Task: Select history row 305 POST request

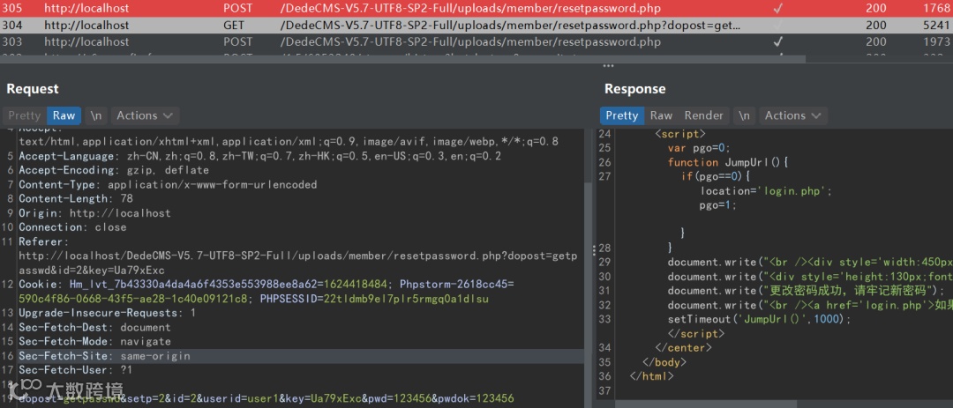Action: pyautogui.click(x=476, y=9)
